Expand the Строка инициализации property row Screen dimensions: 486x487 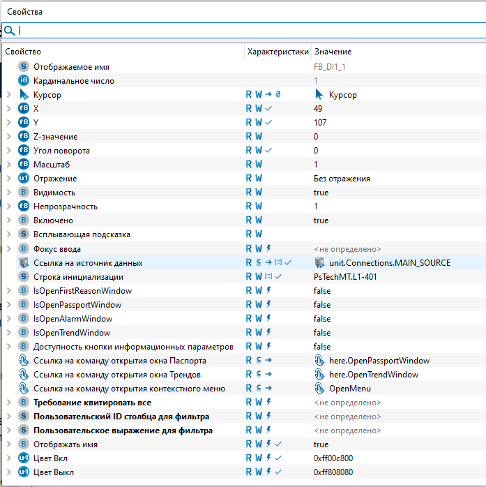point(8,277)
